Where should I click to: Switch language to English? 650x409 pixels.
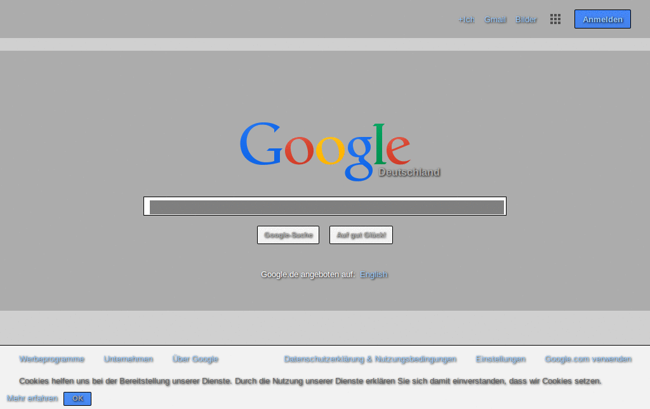tap(373, 275)
